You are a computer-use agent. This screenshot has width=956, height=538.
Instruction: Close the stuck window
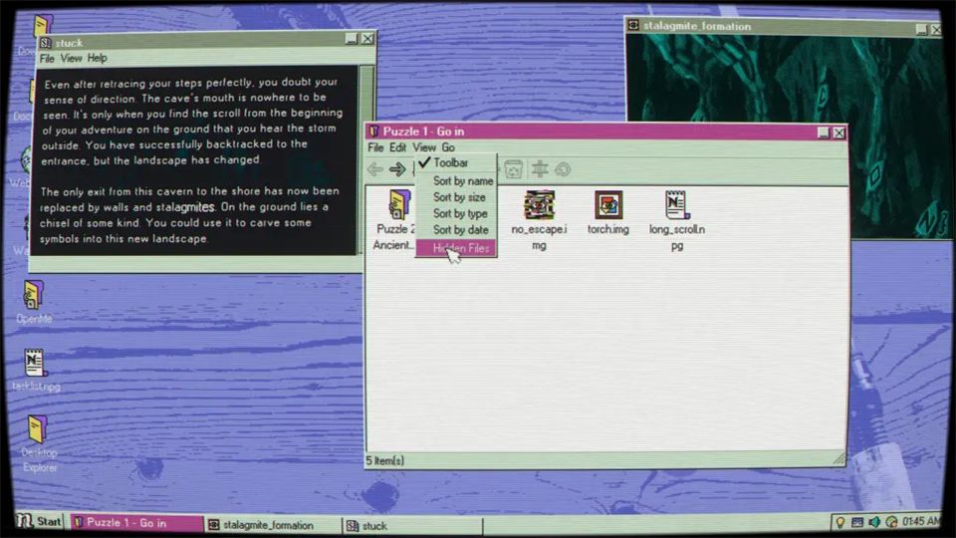coord(367,39)
